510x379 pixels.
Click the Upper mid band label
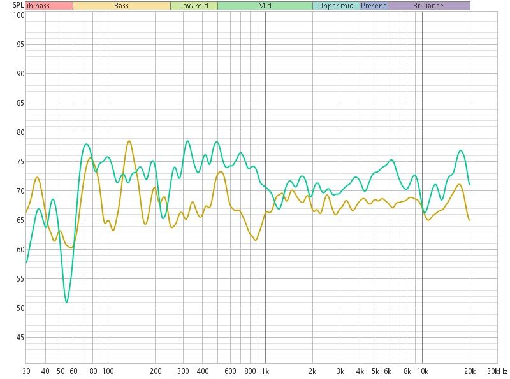point(336,6)
